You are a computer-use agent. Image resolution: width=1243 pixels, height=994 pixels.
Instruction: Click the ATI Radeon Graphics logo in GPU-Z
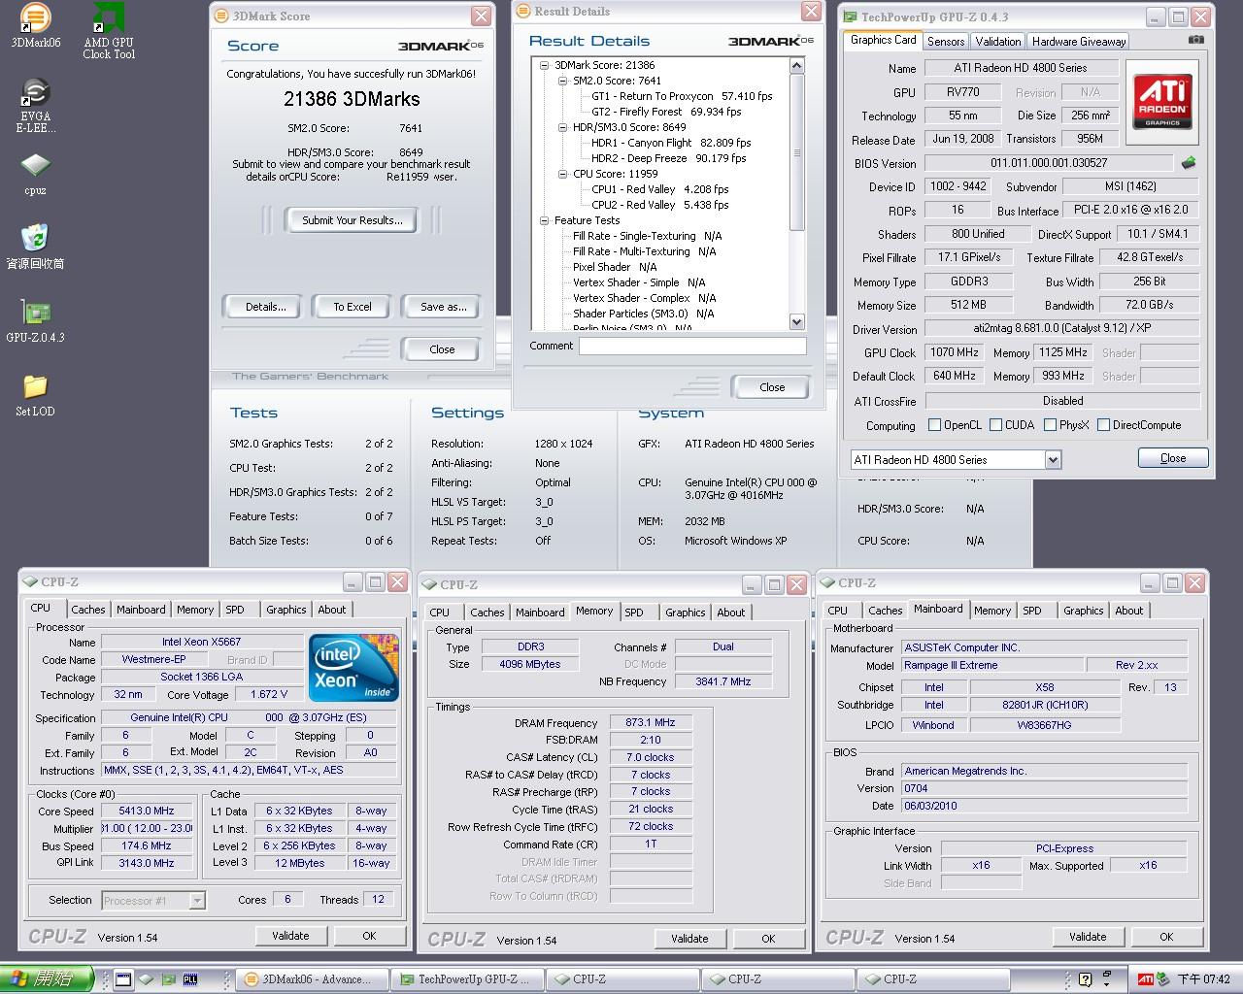[x=1161, y=101]
